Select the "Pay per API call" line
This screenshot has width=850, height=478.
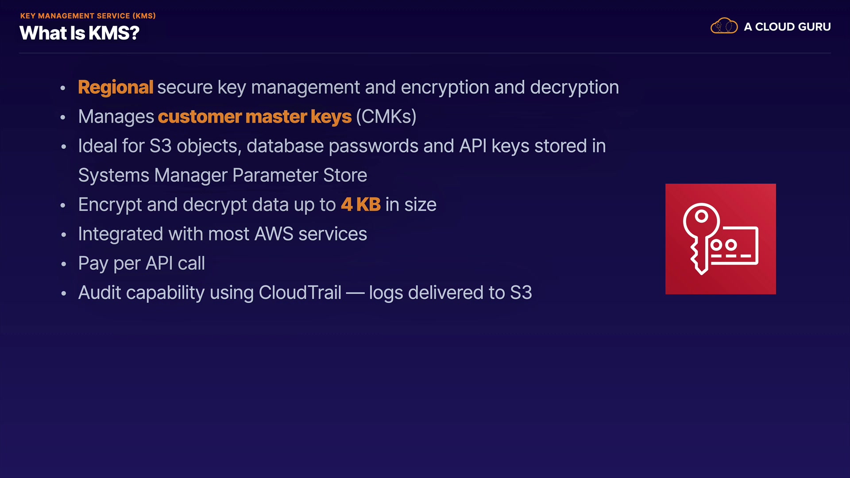pos(141,263)
